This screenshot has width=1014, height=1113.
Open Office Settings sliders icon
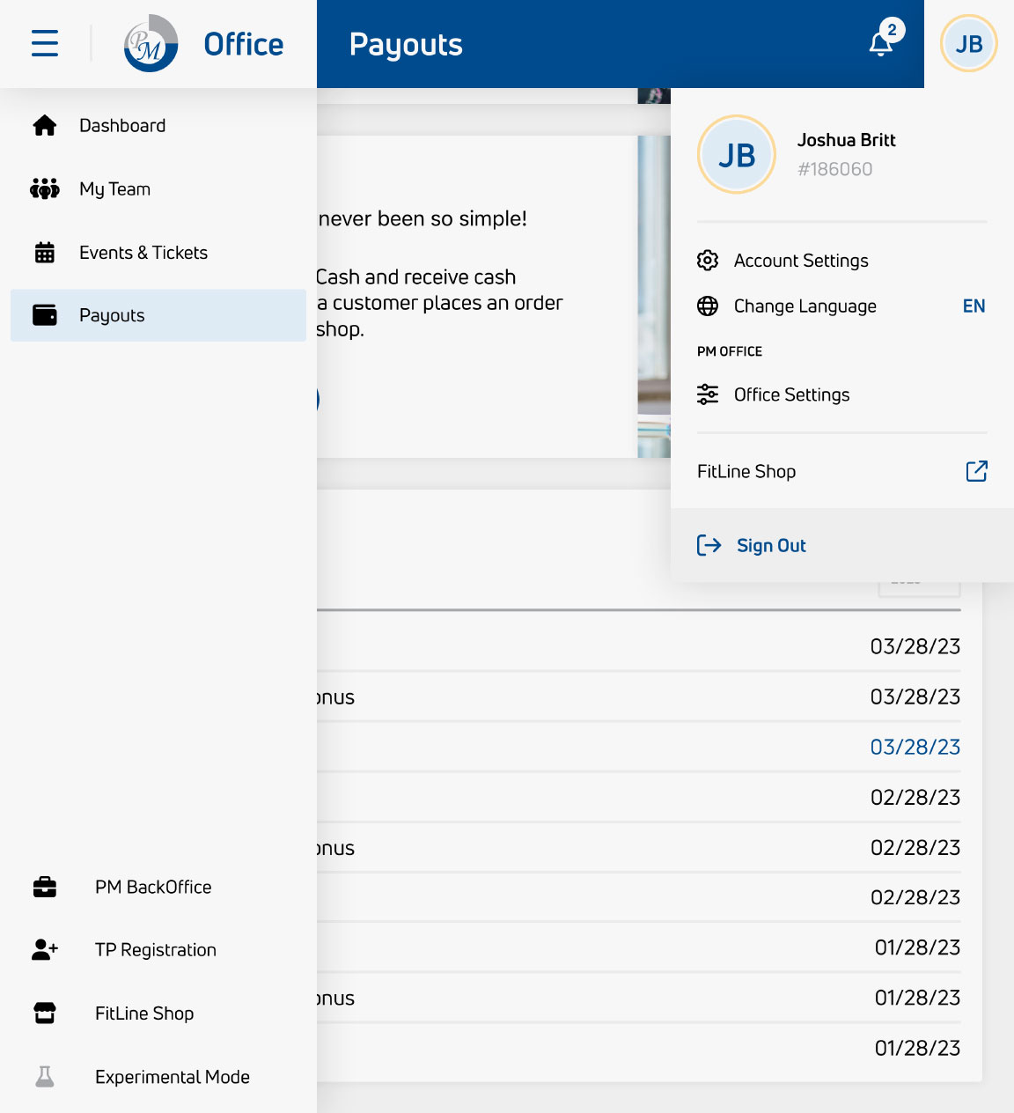coord(708,394)
